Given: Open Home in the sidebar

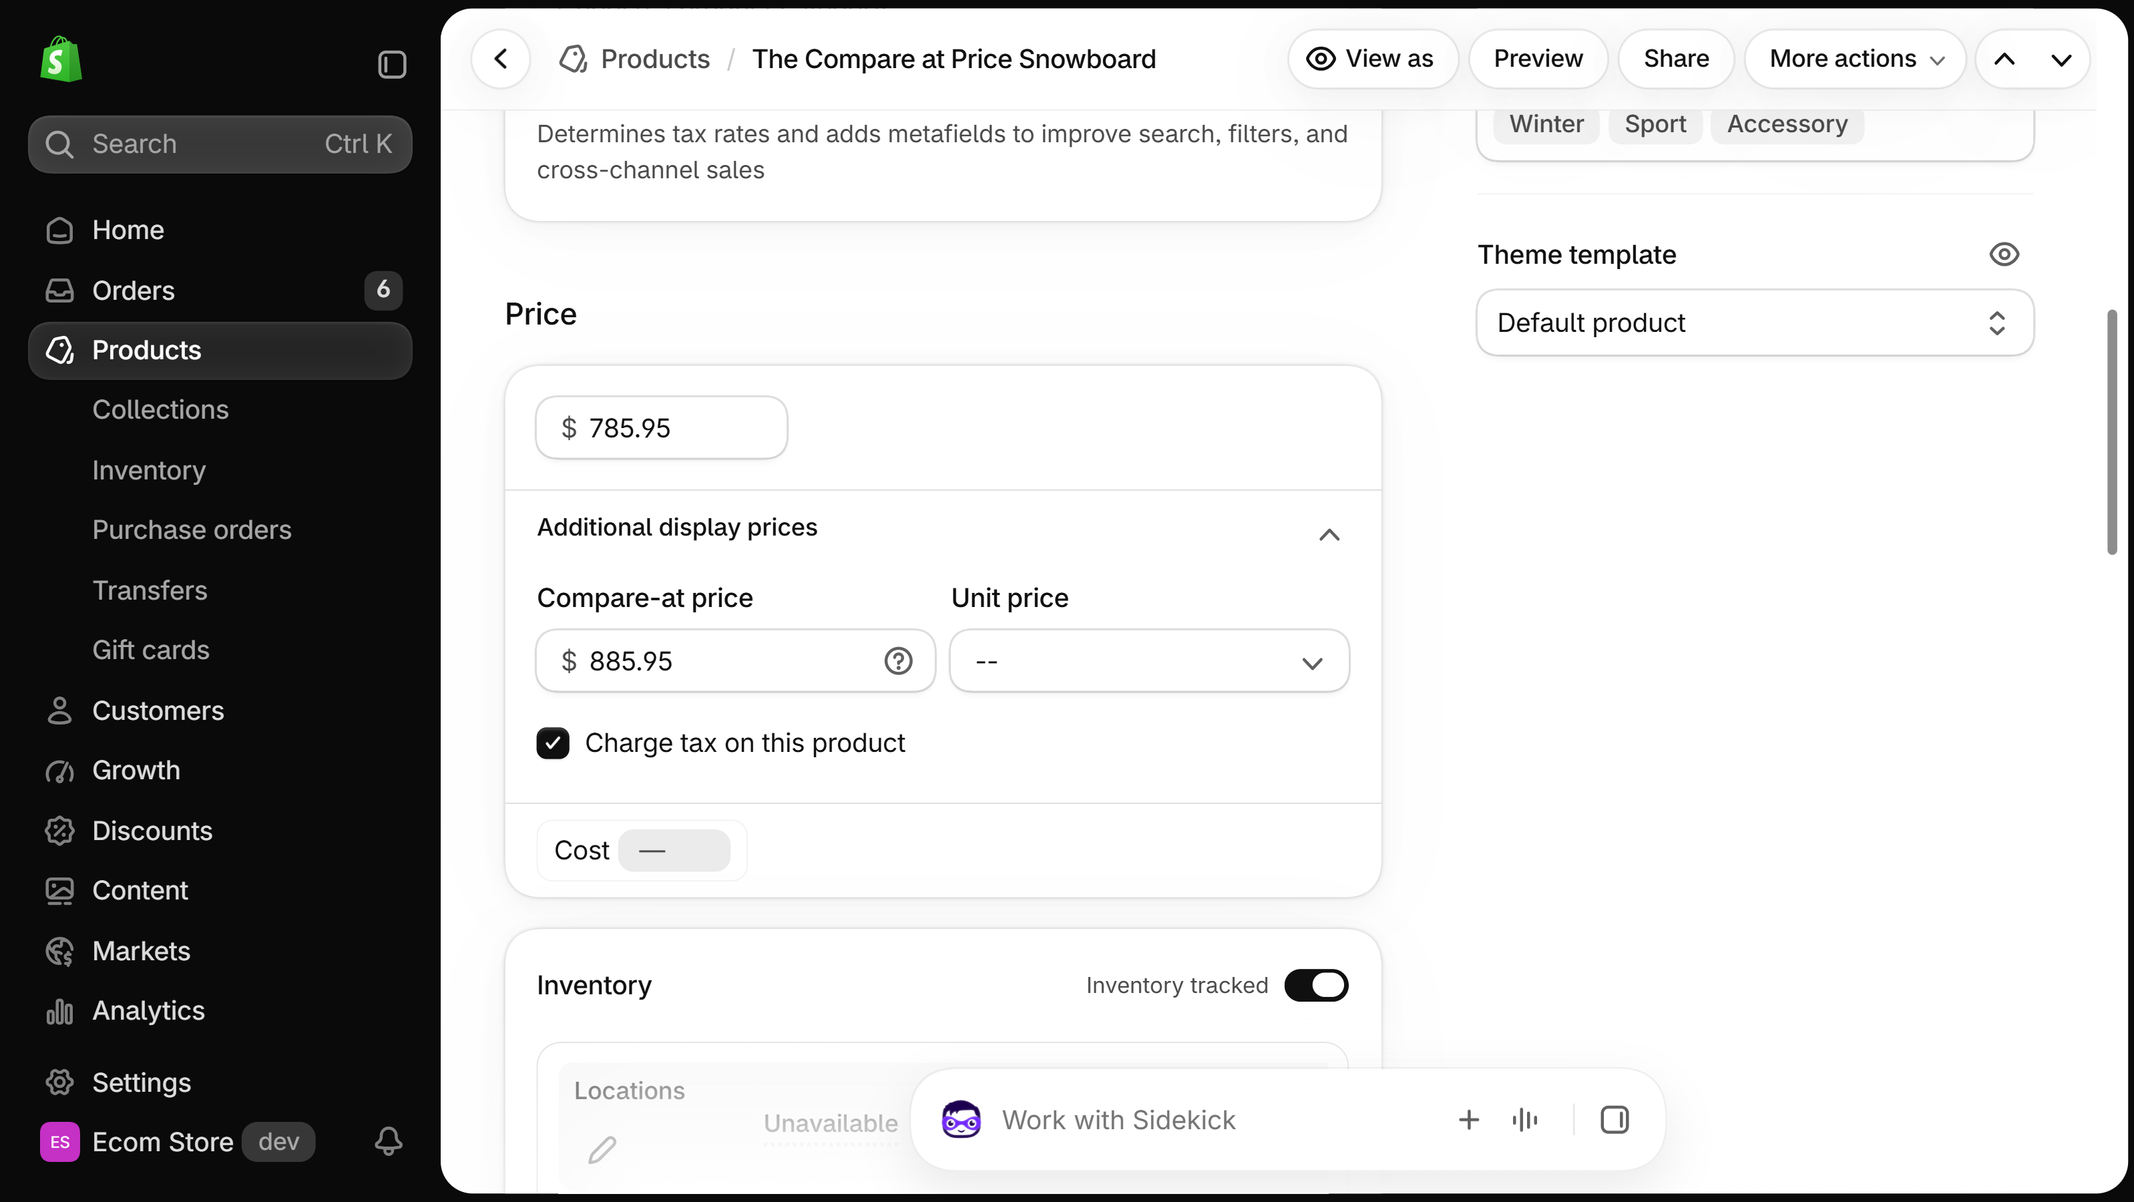Looking at the screenshot, I should 220,230.
